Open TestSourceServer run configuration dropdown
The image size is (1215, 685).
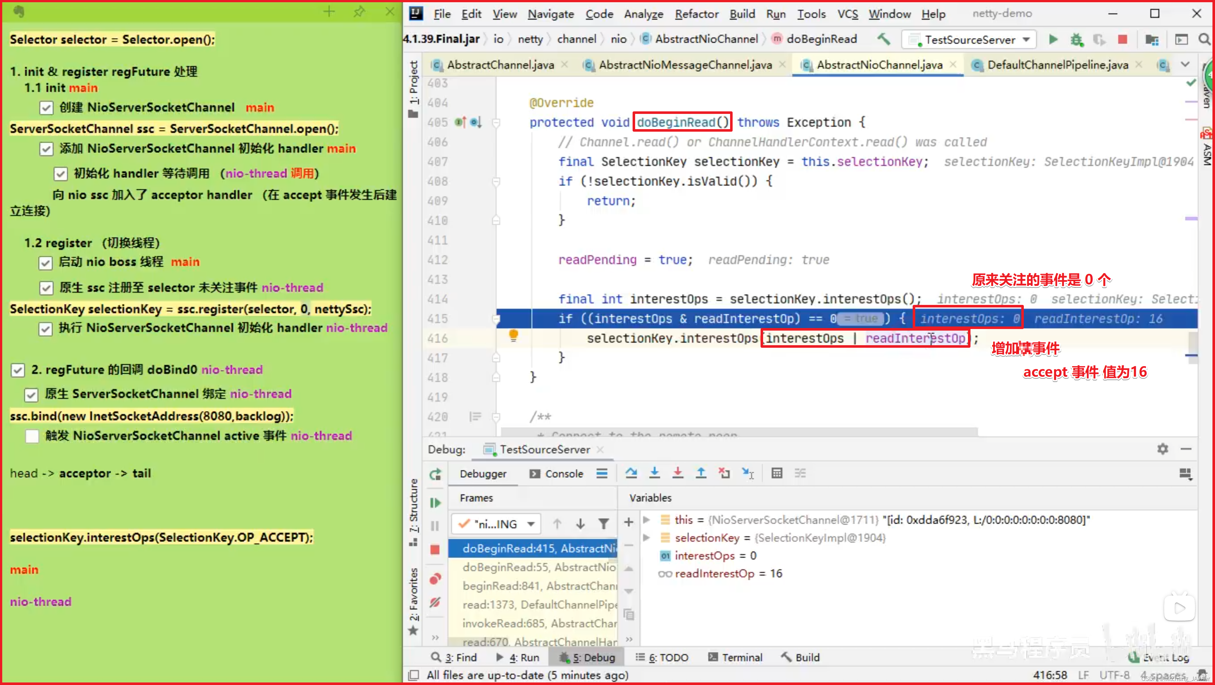point(969,40)
